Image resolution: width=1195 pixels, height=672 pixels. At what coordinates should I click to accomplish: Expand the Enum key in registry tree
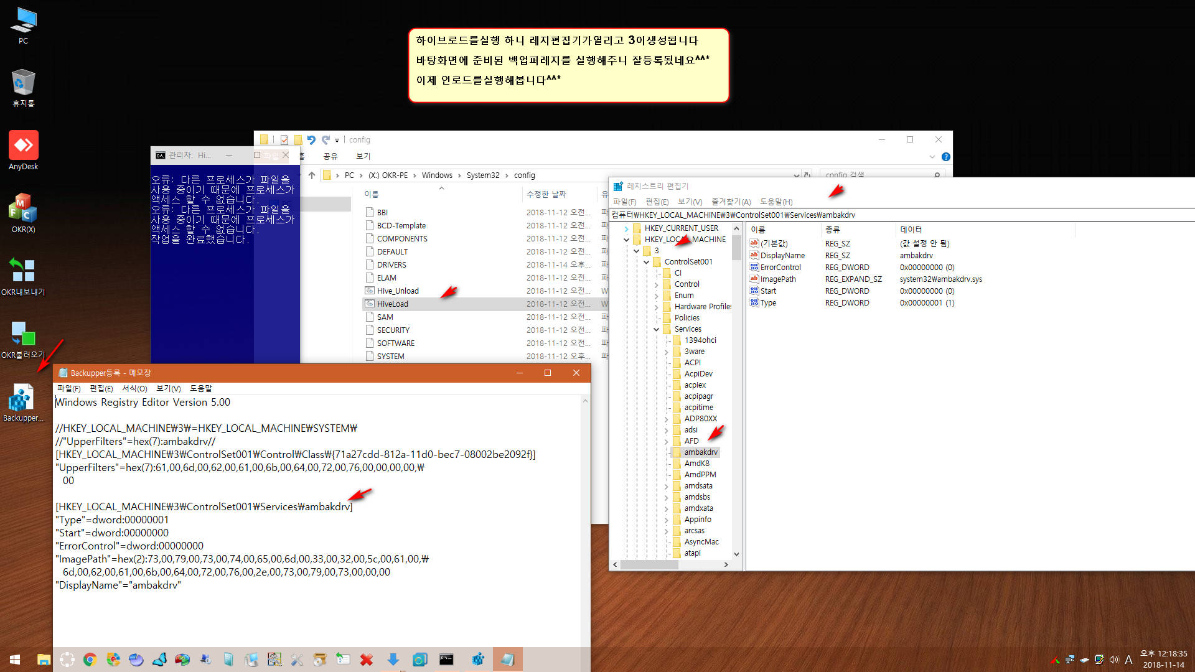(x=656, y=296)
